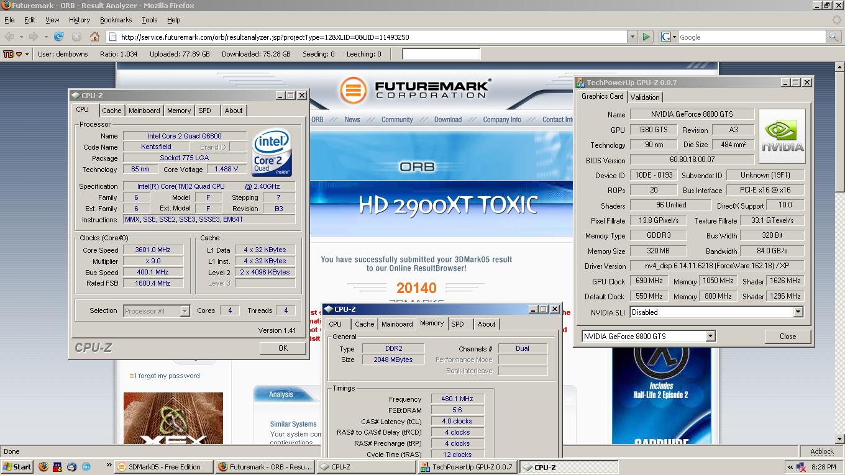Open the GeForce 8800 GTS card selector dropdown
This screenshot has height=475, width=845.
pos(710,336)
